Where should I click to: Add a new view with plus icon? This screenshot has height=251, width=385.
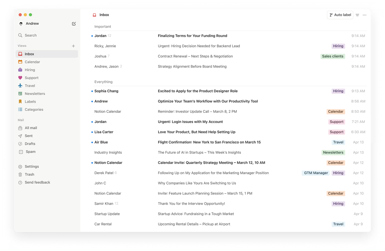point(73,46)
